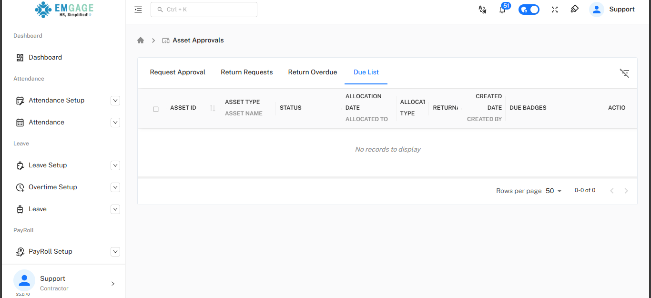Toggle the switch in the top bar

[529, 10]
